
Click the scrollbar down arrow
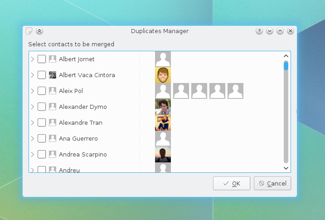286,168
